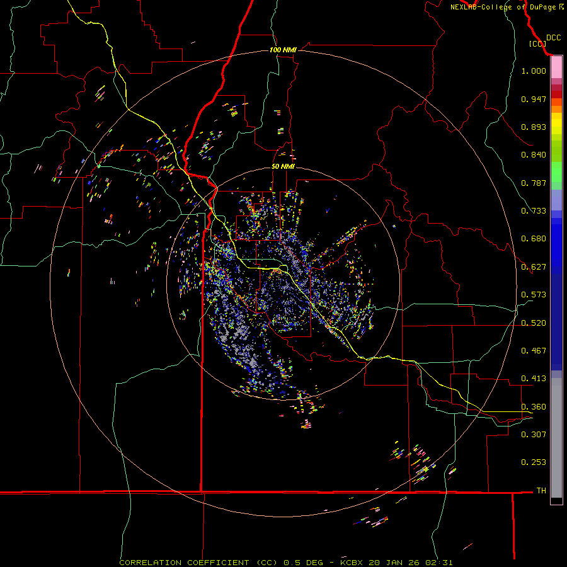Image resolution: width=567 pixels, height=567 pixels.
Task: Click the 0.680 scale value
Action: (534, 239)
